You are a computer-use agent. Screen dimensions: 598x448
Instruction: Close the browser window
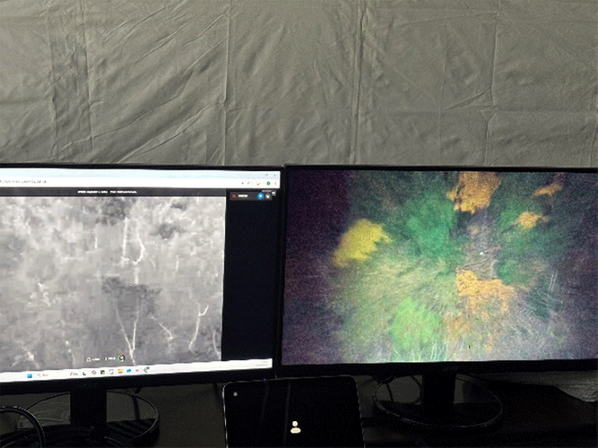click(x=275, y=175)
